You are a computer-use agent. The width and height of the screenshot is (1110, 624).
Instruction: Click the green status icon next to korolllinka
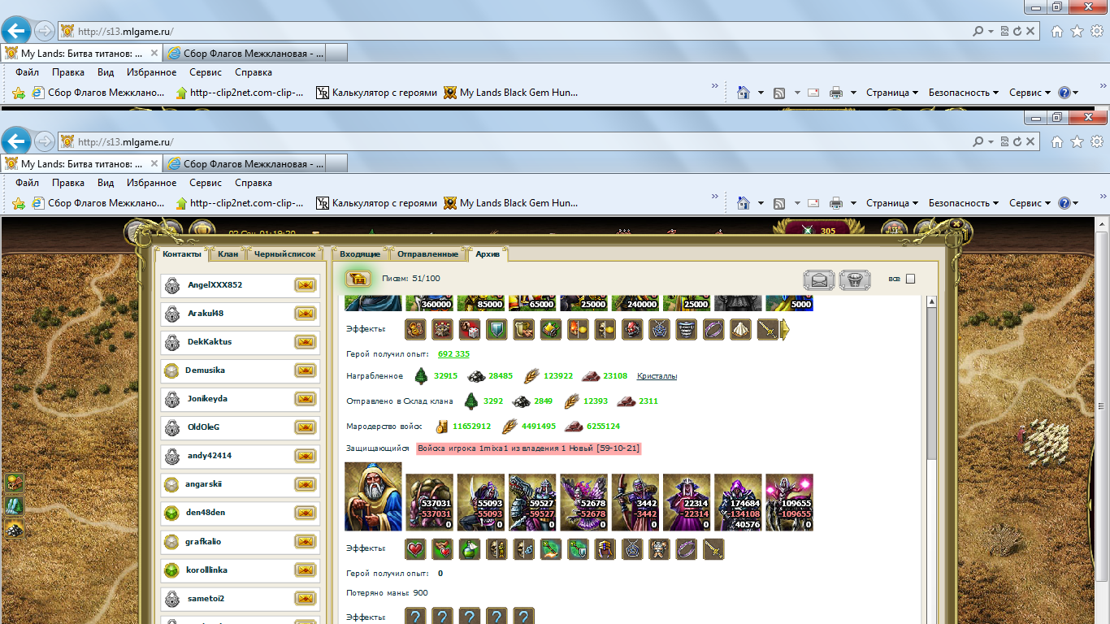[171, 570]
